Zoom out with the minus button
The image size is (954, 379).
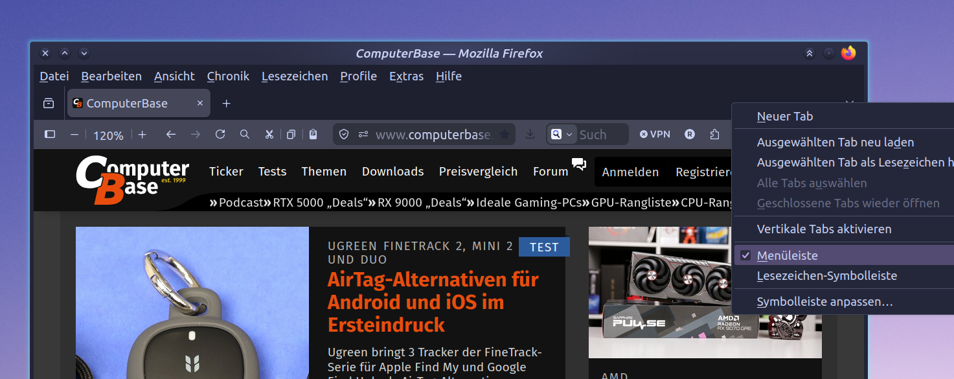(74, 135)
